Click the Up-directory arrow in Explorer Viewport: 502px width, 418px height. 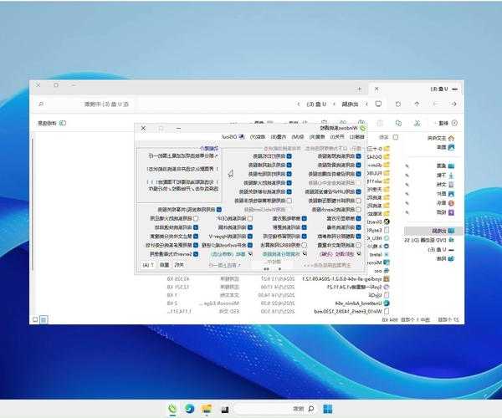[x=417, y=104]
